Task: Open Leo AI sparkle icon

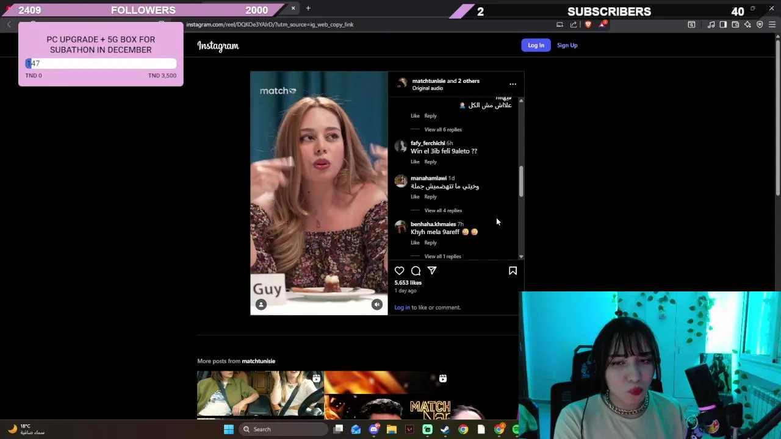Action: [747, 24]
